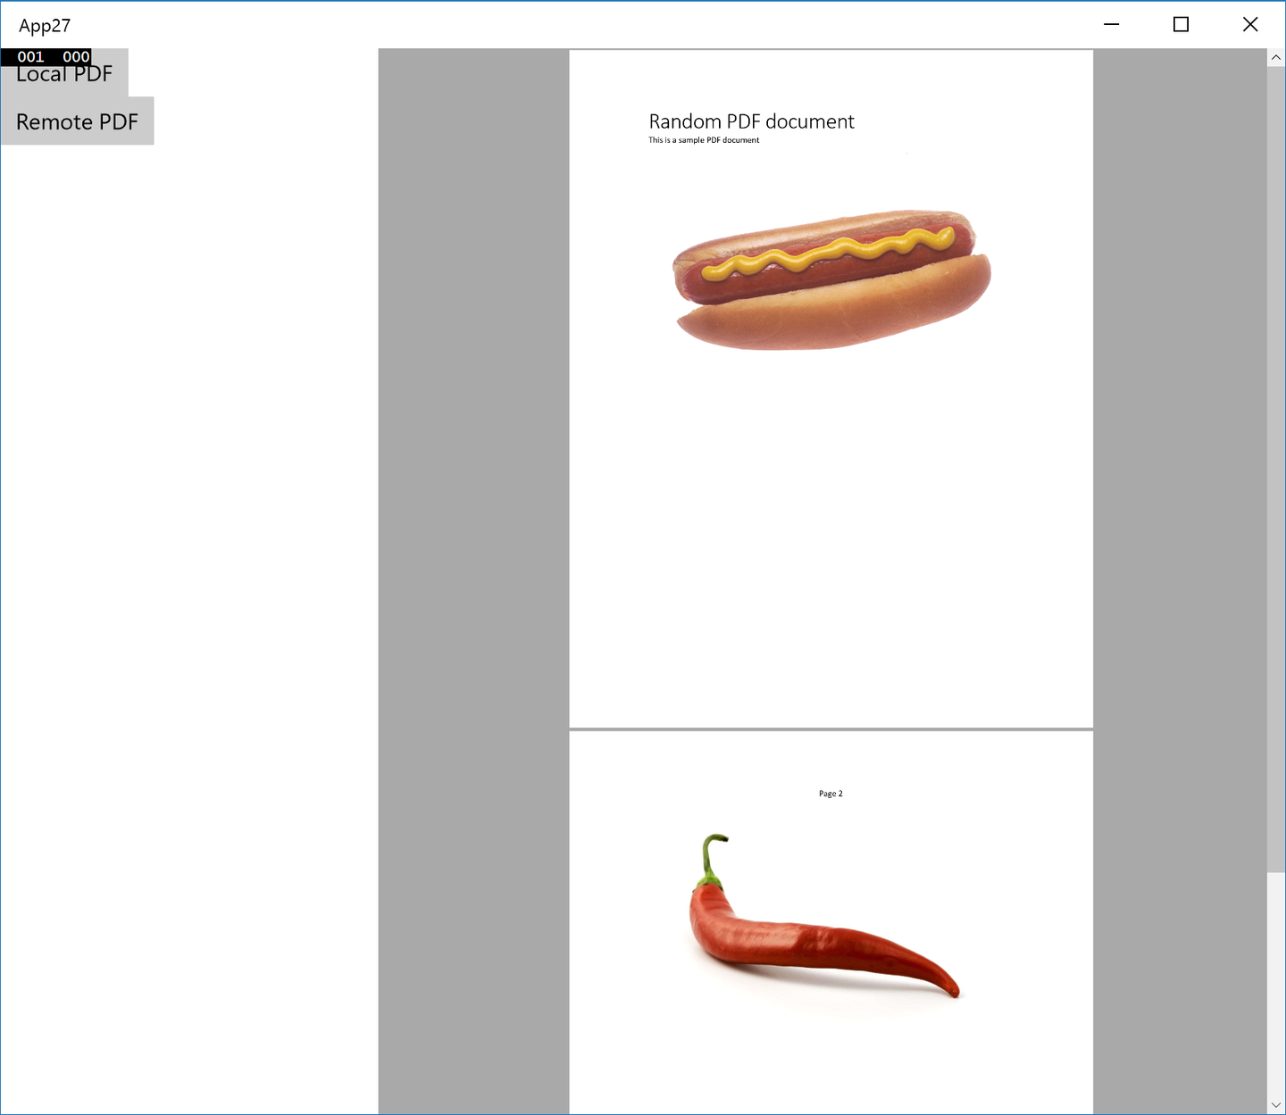1286x1115 pixels.
Task: Minimize the App27 window
Action: coord(1112,25)
